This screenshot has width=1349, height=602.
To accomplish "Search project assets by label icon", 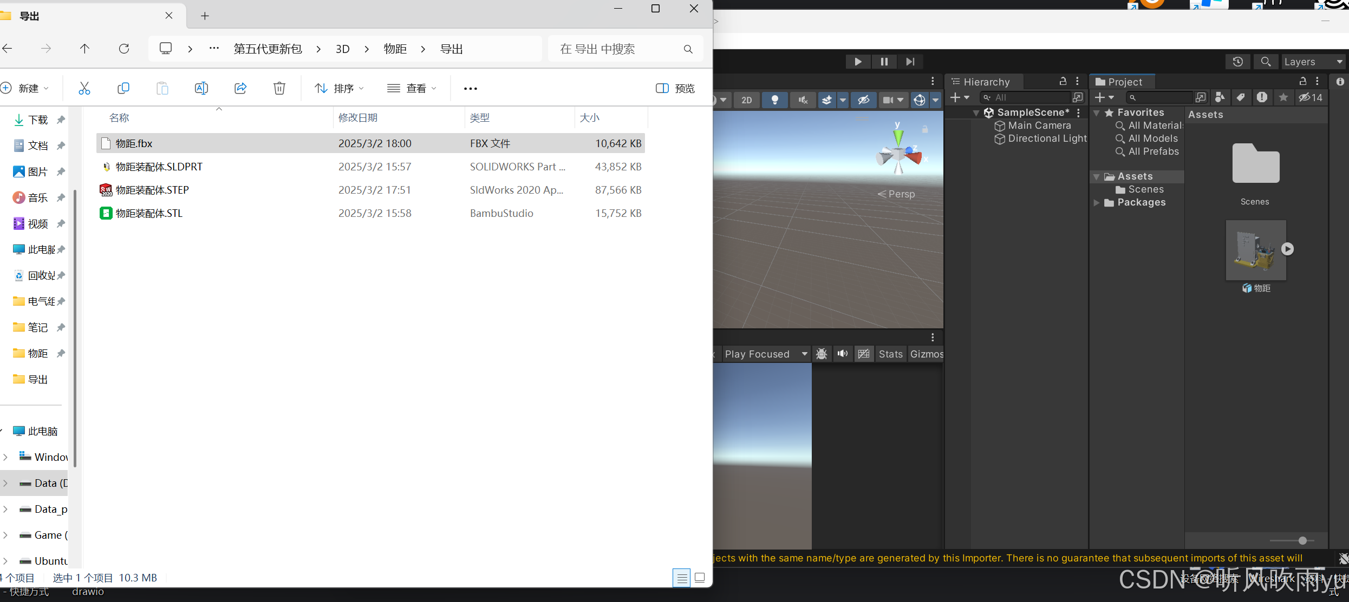I will (x=1240, y=97).
